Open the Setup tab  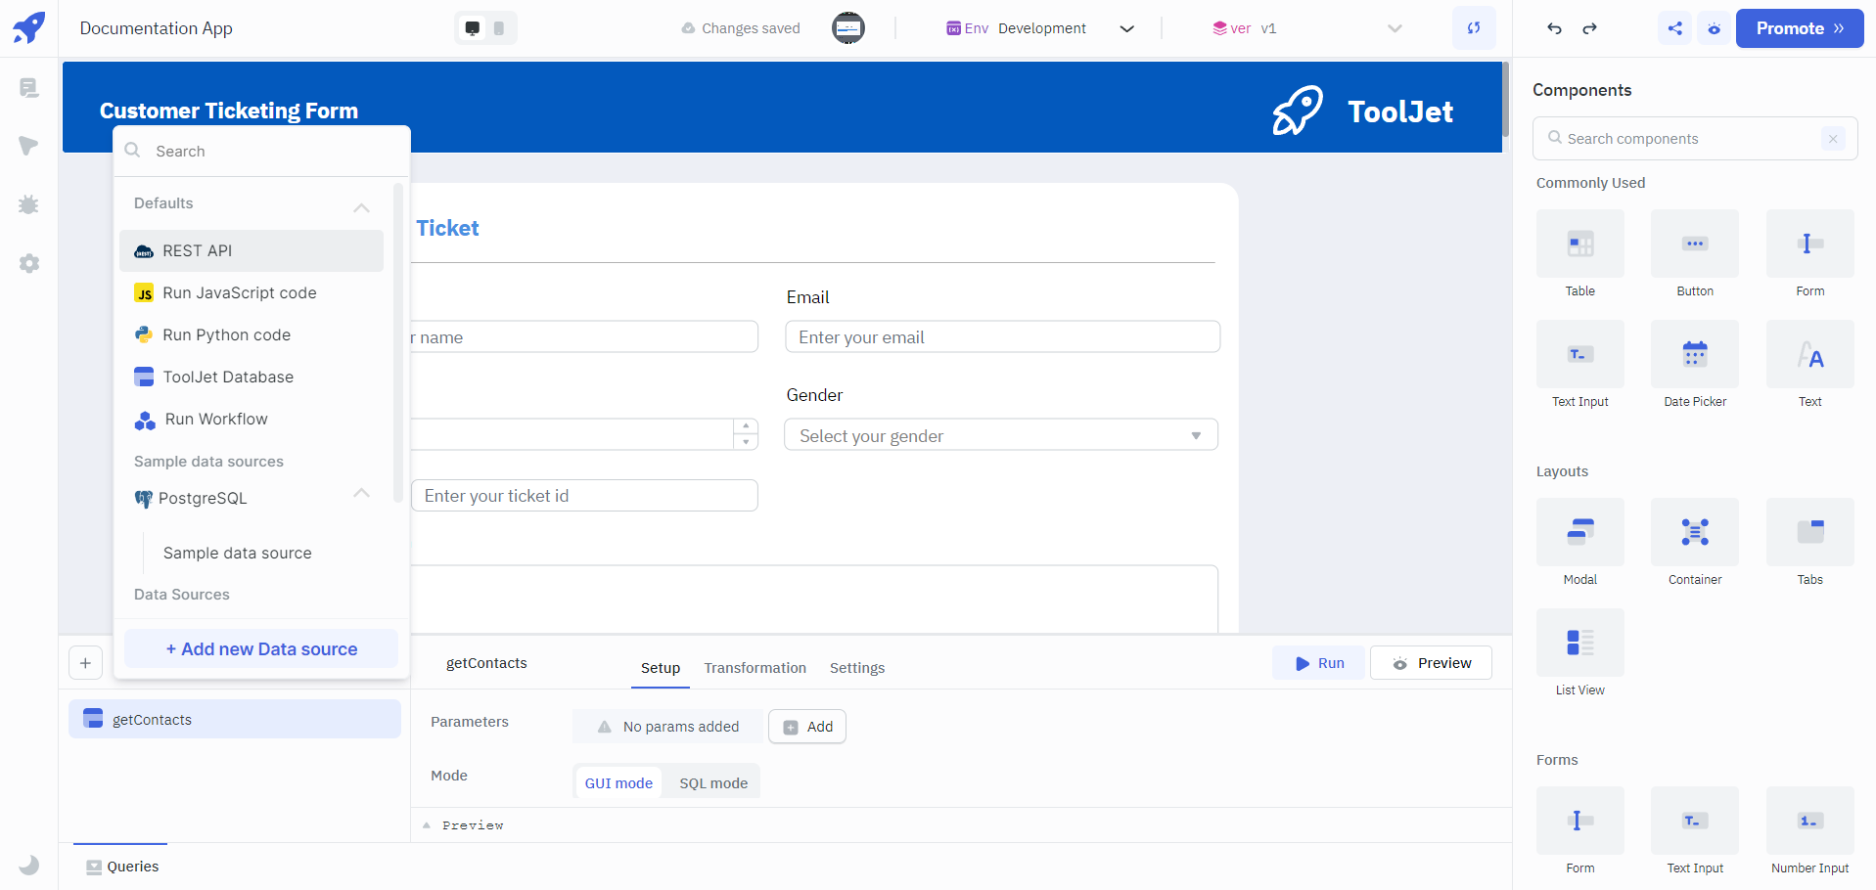[x=661, y=668]
